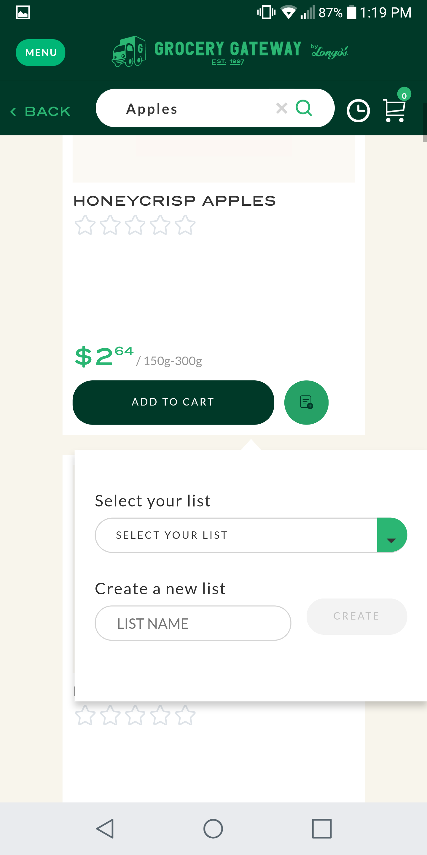Image resolution: width=427 pixels, height=855 pixels.
Task: Tap the delivery time clock icon
Action: pos(358,110)
